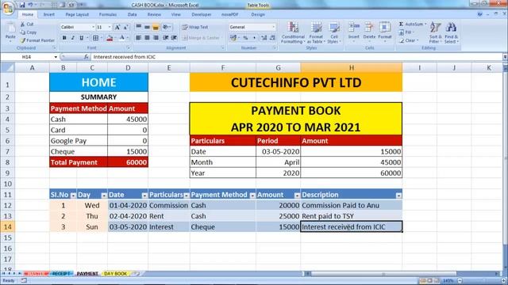
Task: Switch to the Review ribbon tab
Action: click(x=154, y=14)
